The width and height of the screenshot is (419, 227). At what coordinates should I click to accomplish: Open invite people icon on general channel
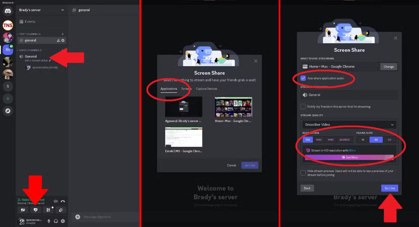tap(58, 40)
